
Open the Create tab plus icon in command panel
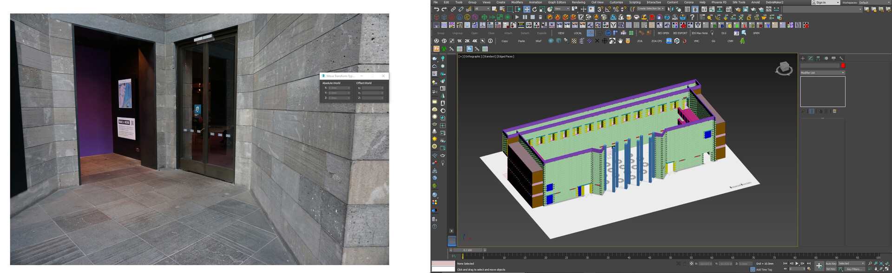point(803,58)
